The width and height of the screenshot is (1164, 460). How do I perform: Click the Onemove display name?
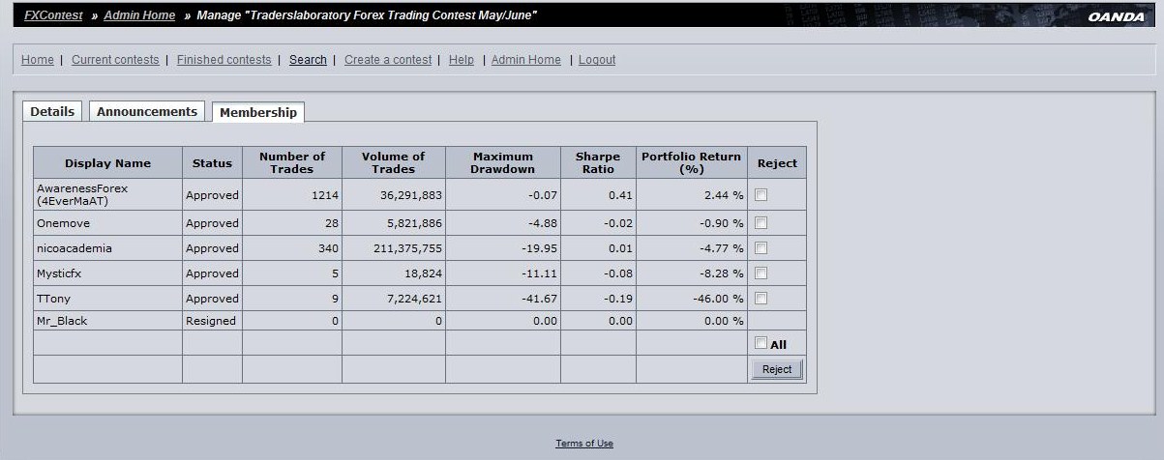tap(63, 223)
